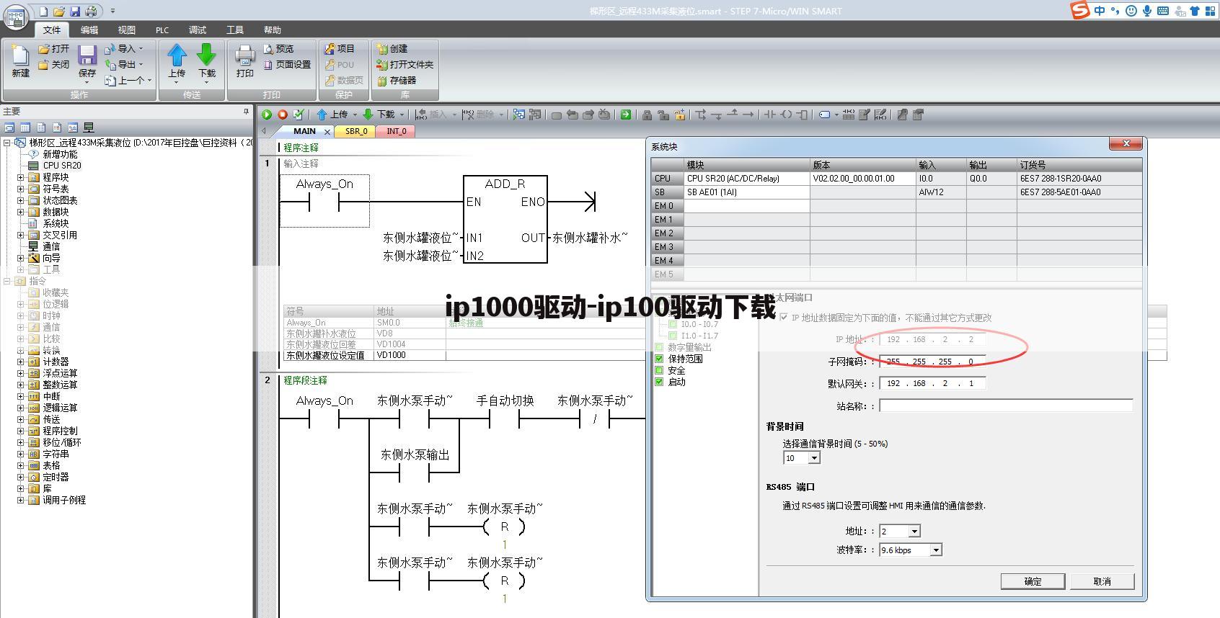Click red Stop PLC icon in editor toolbar
This screenshot has height=618, width=1220.
coord(283,115)
